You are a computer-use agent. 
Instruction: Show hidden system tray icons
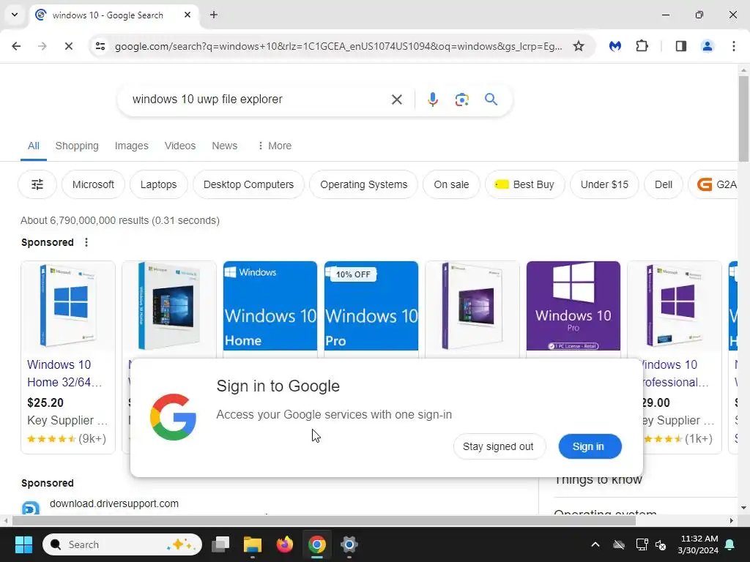click(595, 544)
